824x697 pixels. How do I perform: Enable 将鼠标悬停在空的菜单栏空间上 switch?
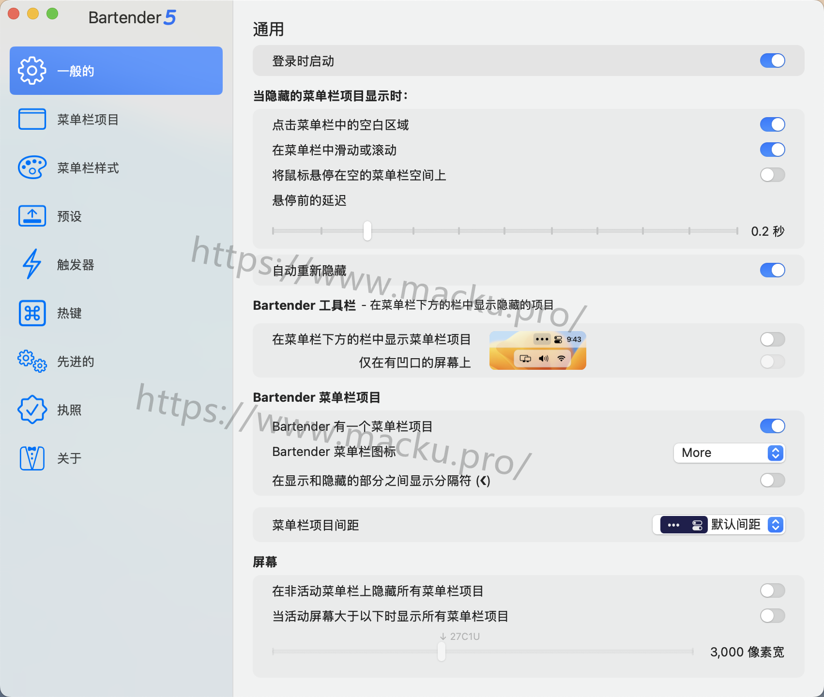772,175
